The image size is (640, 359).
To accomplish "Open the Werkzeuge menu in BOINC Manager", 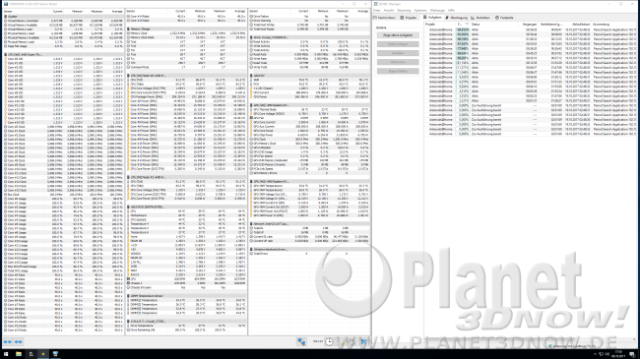I will coord(437,10).
